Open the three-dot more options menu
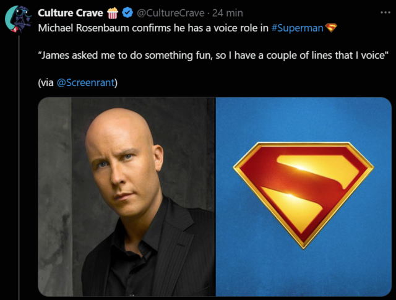 tap(385, 12)
